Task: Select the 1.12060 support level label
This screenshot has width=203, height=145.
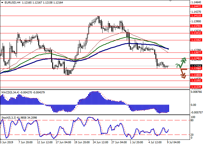Action: tap(196, 69)
